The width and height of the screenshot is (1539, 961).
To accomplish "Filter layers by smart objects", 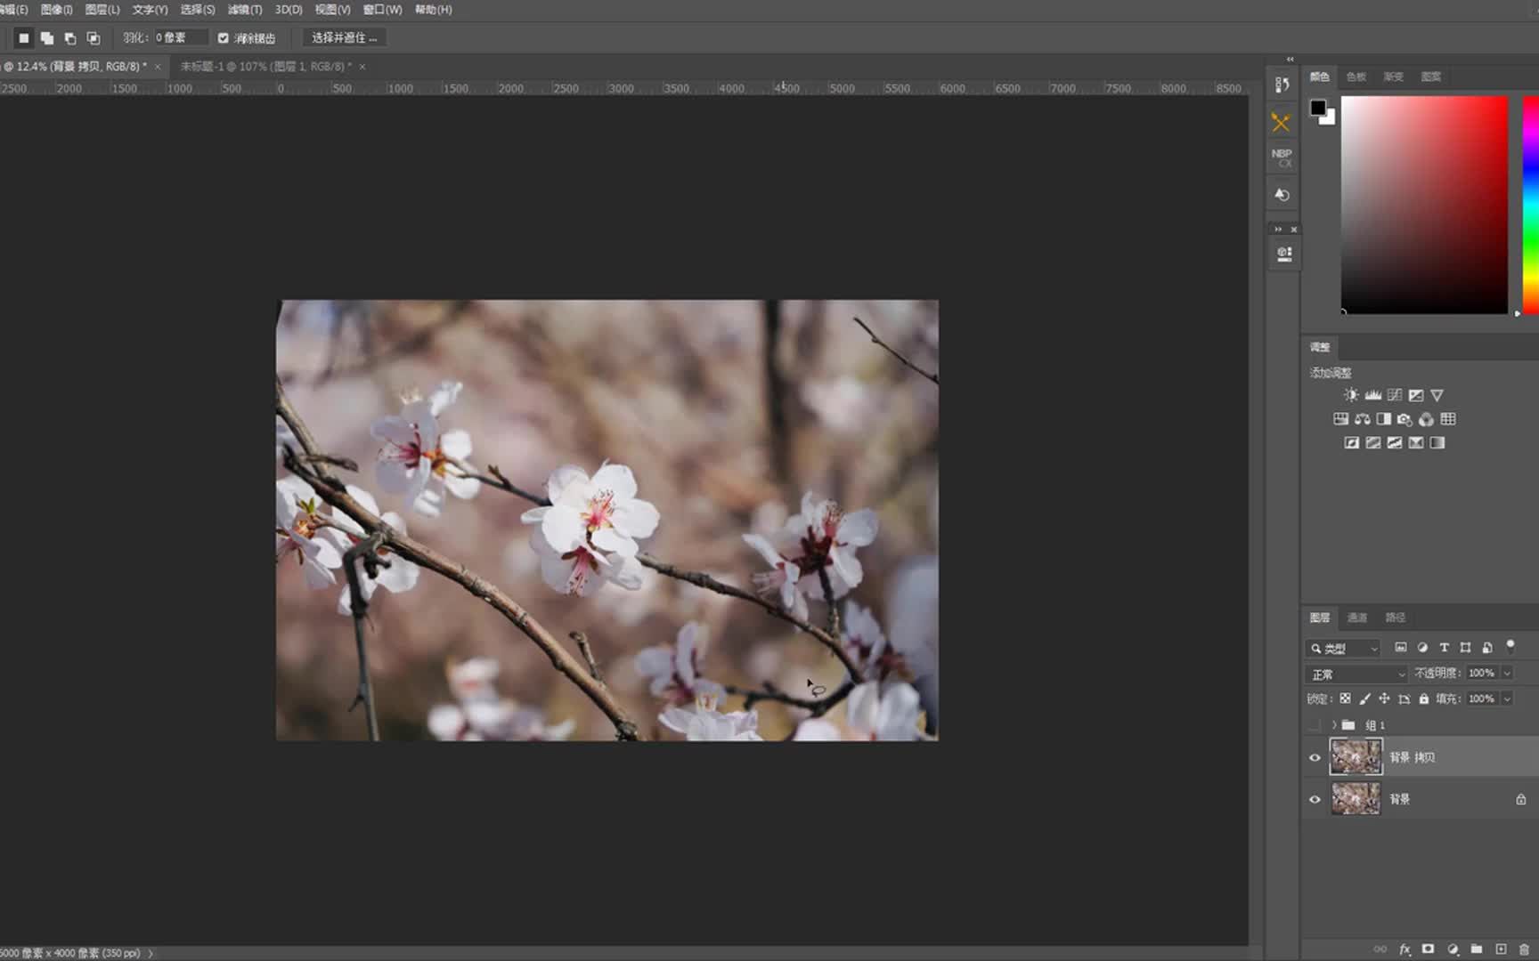I will 1487,648.
